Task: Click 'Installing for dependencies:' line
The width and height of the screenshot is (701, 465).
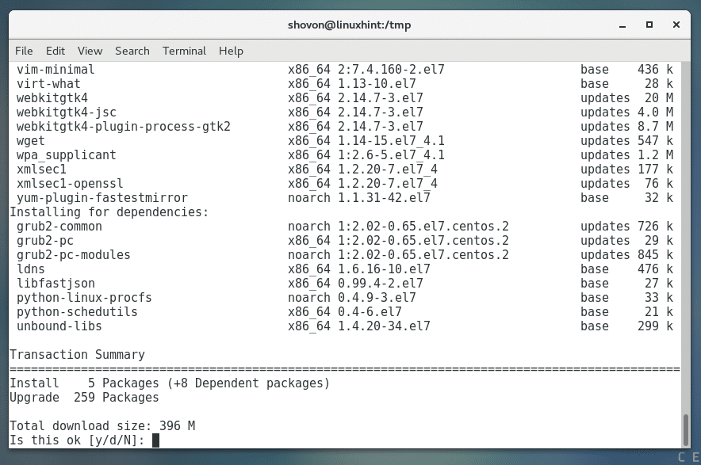Action: pos(109,212)
